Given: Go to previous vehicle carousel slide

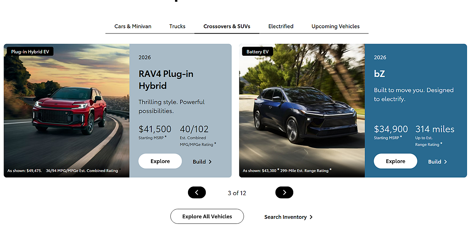Looking at the screenshot, I should coord(197,192).
